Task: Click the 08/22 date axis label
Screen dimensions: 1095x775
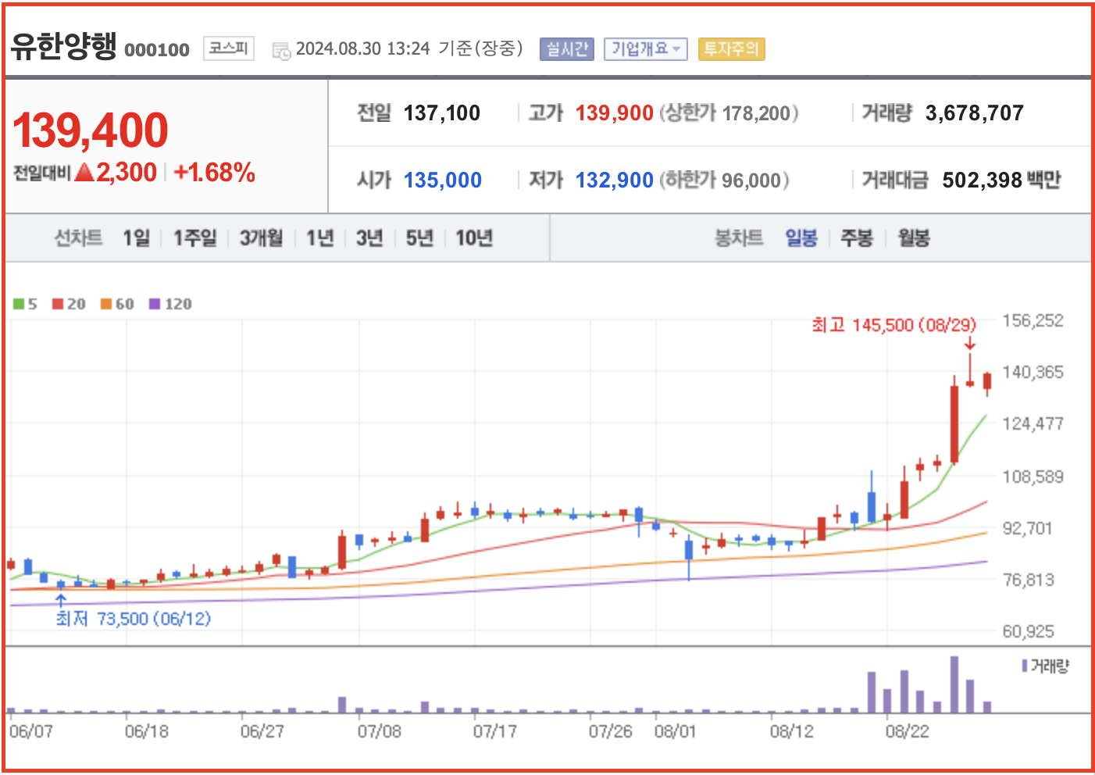Action: [908, 732]
